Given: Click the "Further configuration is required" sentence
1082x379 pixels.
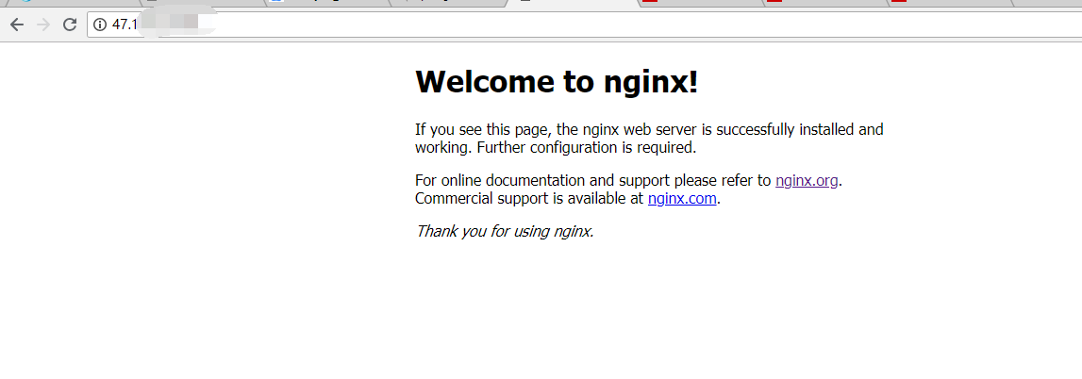Looking at the screenshot, I should (587, 147).
